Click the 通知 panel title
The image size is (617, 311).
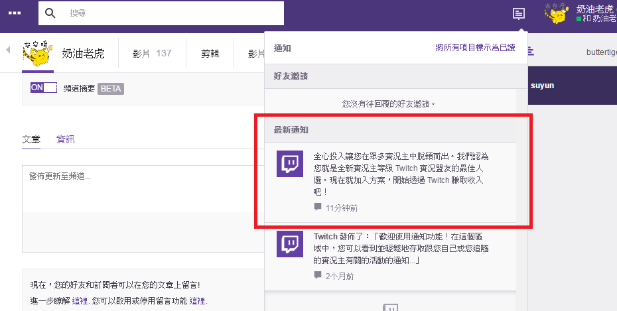[x=282, y=48]
